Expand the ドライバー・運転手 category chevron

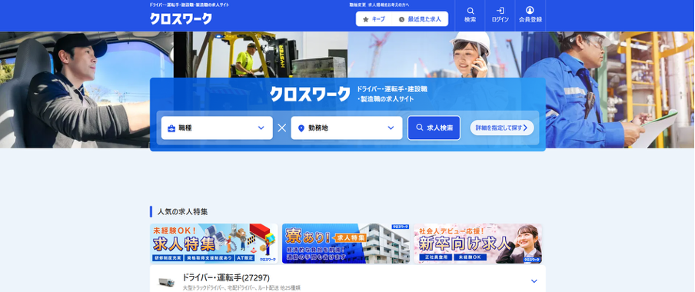click(x=534, y=281)
